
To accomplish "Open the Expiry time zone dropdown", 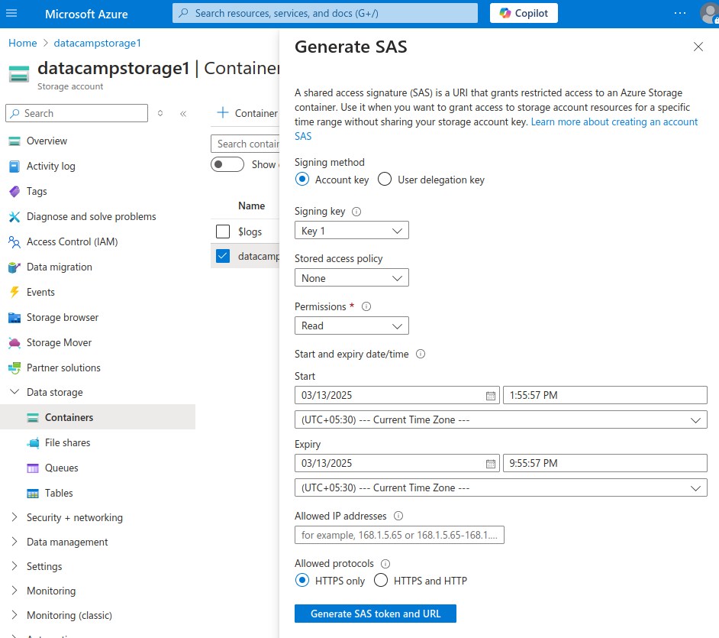I will (501, 487).
